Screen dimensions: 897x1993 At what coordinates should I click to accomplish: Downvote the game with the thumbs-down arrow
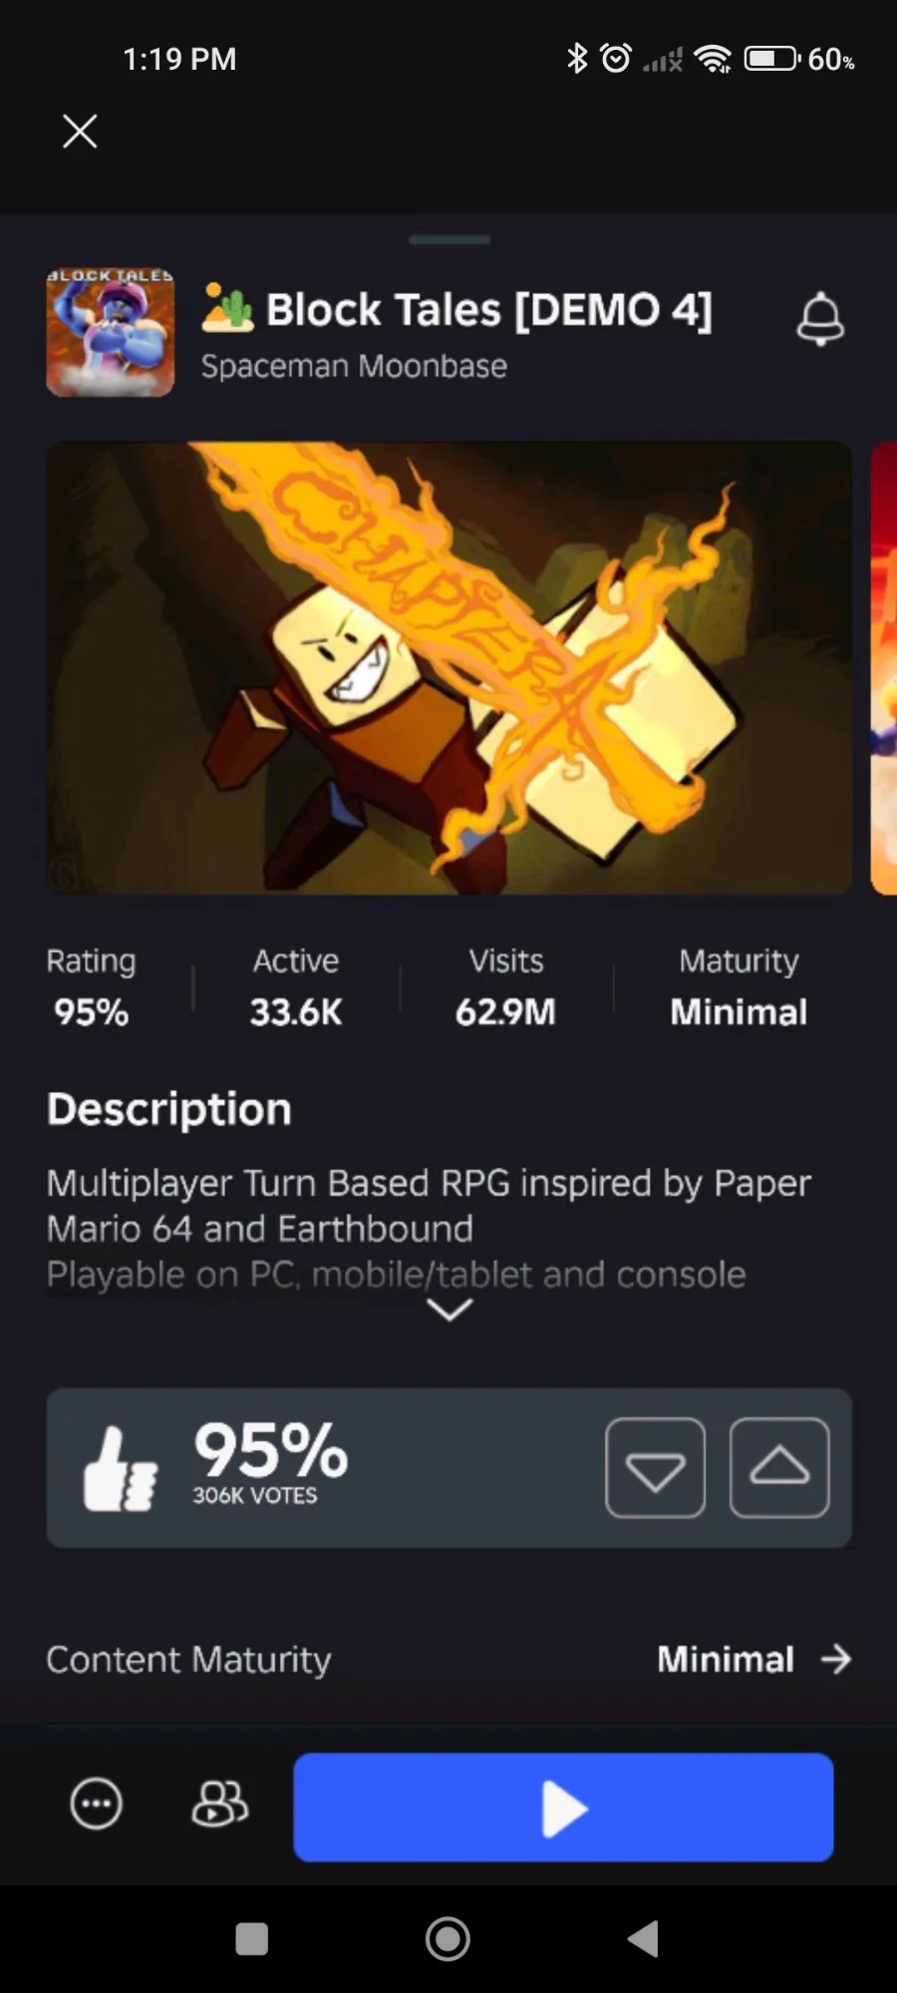(x=655, y=1468)
